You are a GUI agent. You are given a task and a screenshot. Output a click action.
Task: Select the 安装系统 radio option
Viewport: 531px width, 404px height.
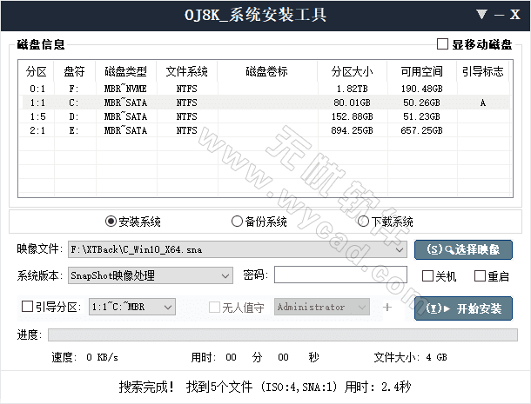point(111,222)
